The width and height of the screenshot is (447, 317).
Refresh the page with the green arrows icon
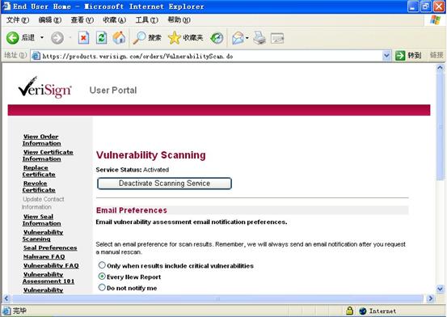pyautogui.click(x=101, y=38)
